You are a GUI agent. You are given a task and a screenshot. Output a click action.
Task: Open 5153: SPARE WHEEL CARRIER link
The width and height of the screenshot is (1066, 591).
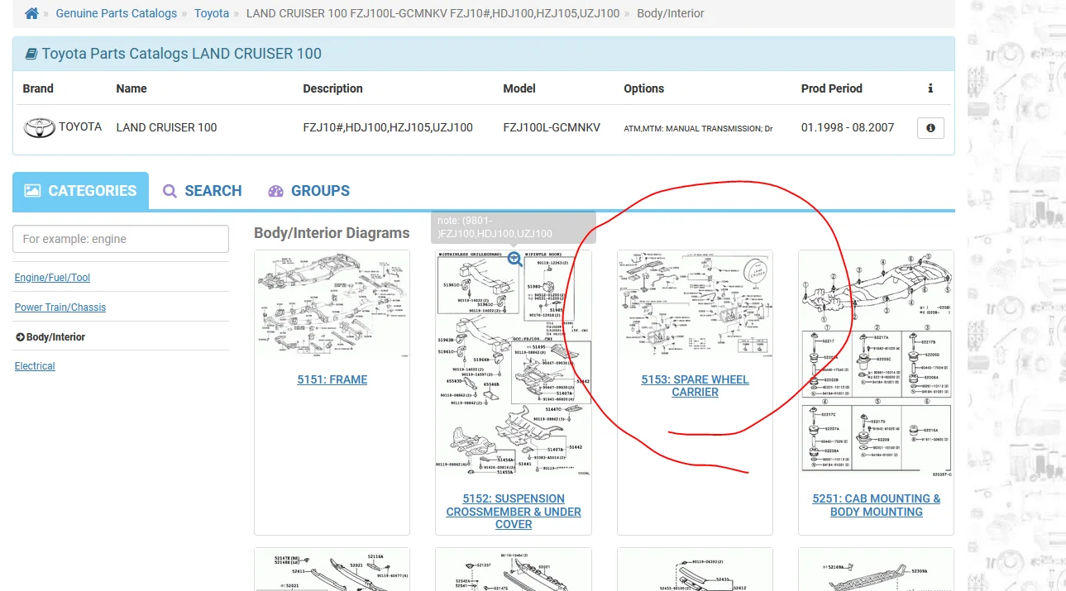click(x=695, y=386)
